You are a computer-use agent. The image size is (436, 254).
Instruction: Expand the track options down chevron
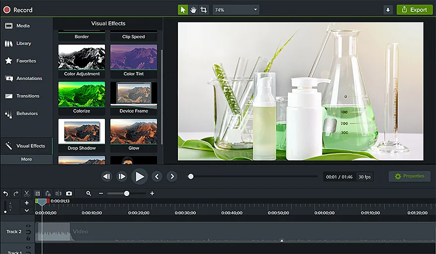tap(27, 210)
